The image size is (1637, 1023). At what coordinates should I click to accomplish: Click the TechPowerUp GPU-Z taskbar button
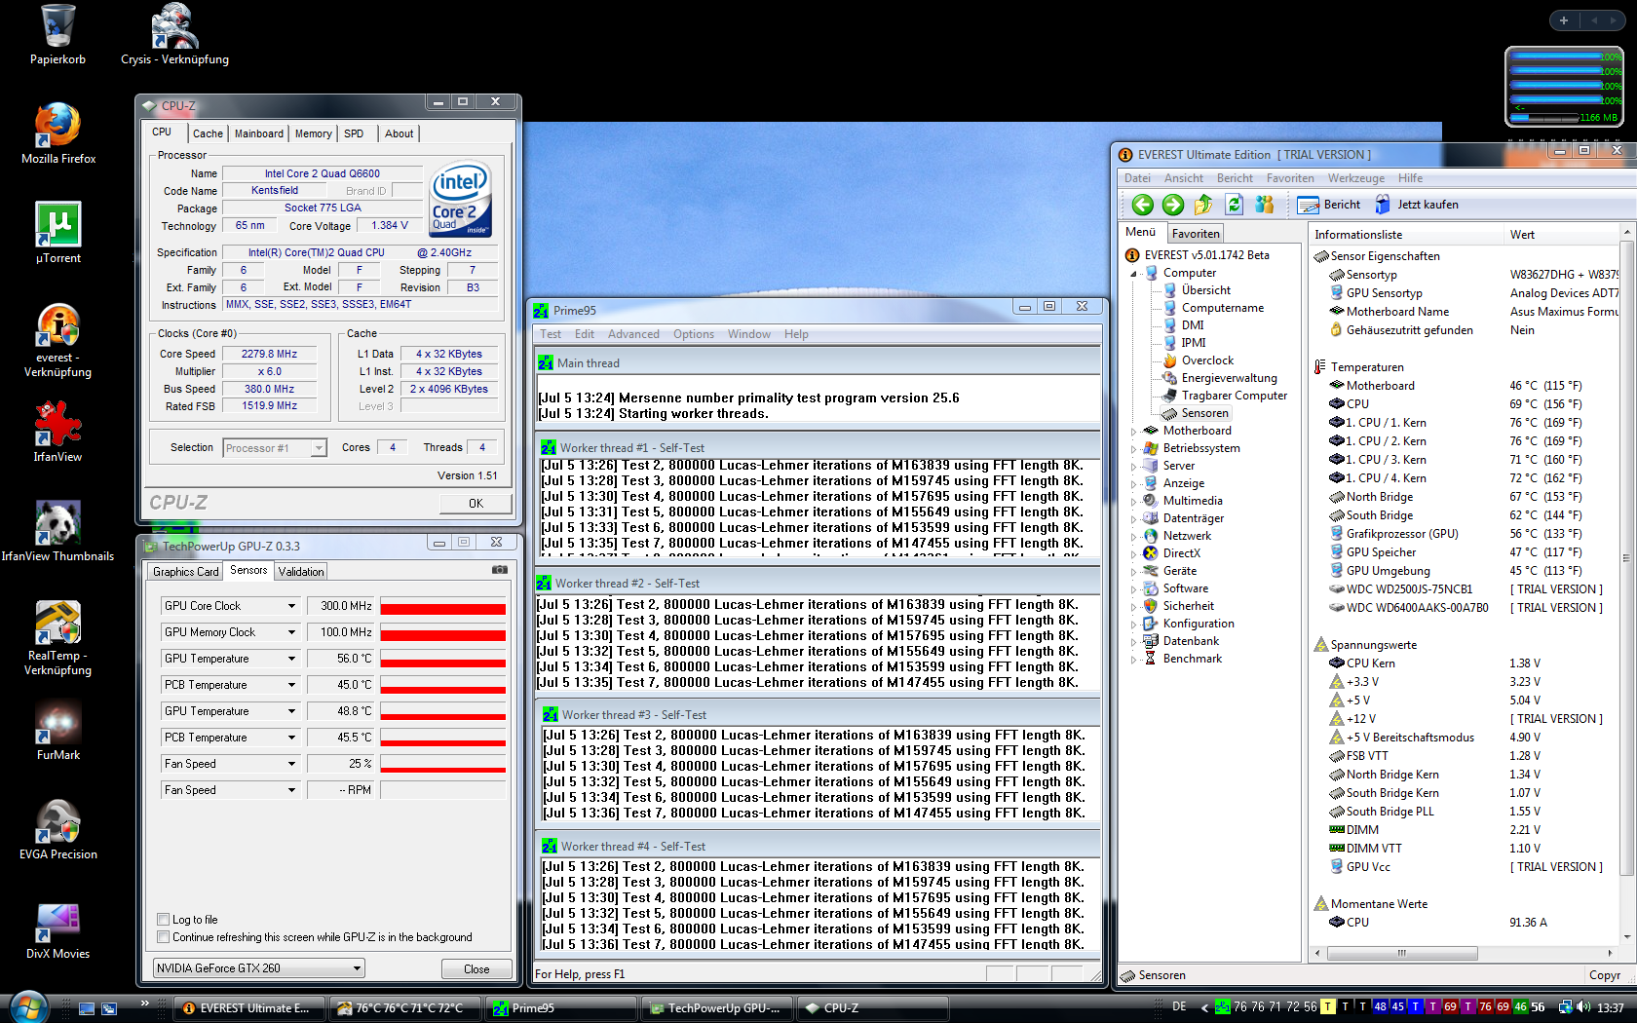(x=717, y=1008)
